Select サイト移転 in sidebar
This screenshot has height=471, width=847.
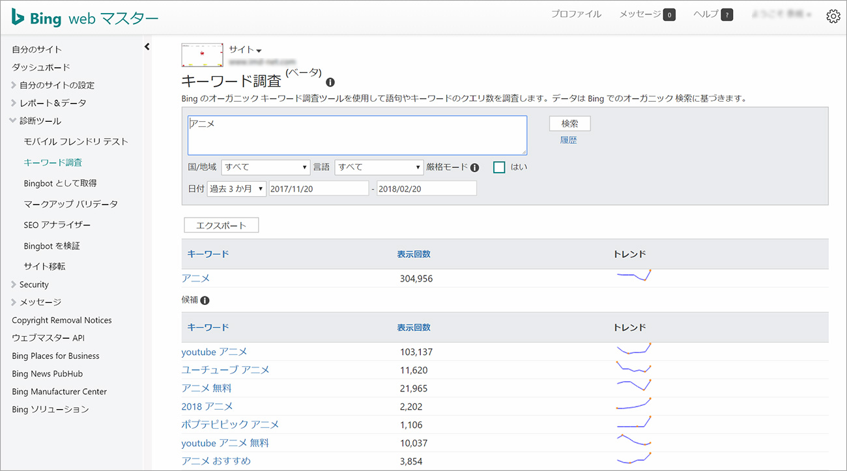(x=44, y=266)
